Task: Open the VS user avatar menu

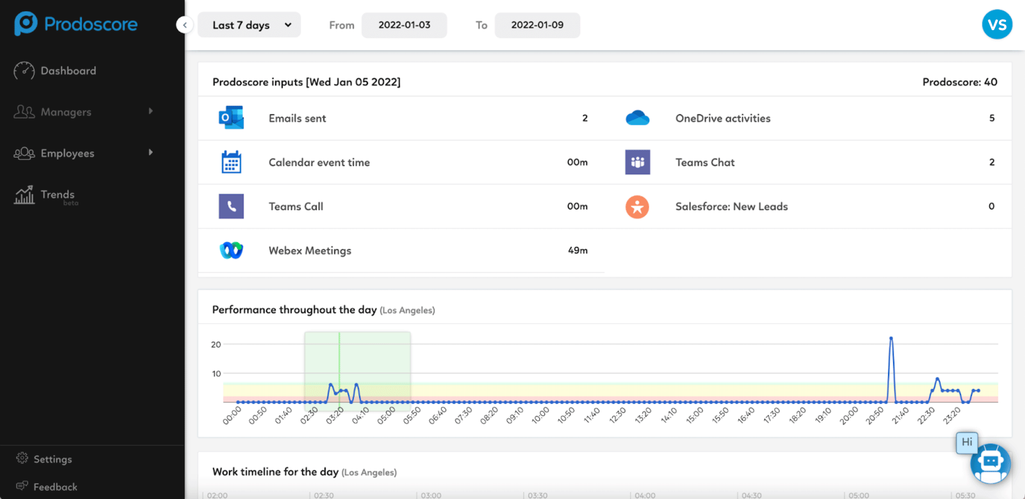Action: [997, 25]
